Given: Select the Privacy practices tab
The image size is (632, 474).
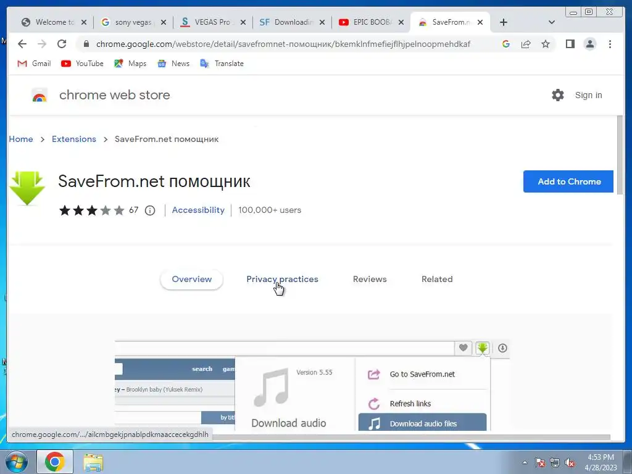Looking at the screenshot, I should (282, 280).
